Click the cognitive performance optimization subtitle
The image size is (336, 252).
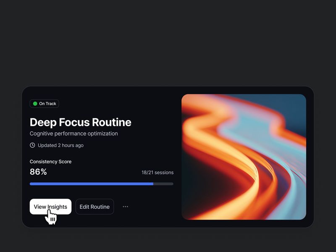(x=73, y=133)
